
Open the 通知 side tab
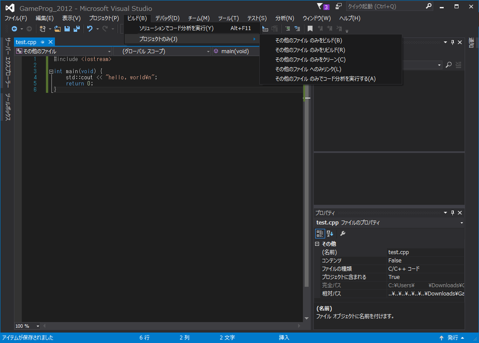tap(471, 43)
